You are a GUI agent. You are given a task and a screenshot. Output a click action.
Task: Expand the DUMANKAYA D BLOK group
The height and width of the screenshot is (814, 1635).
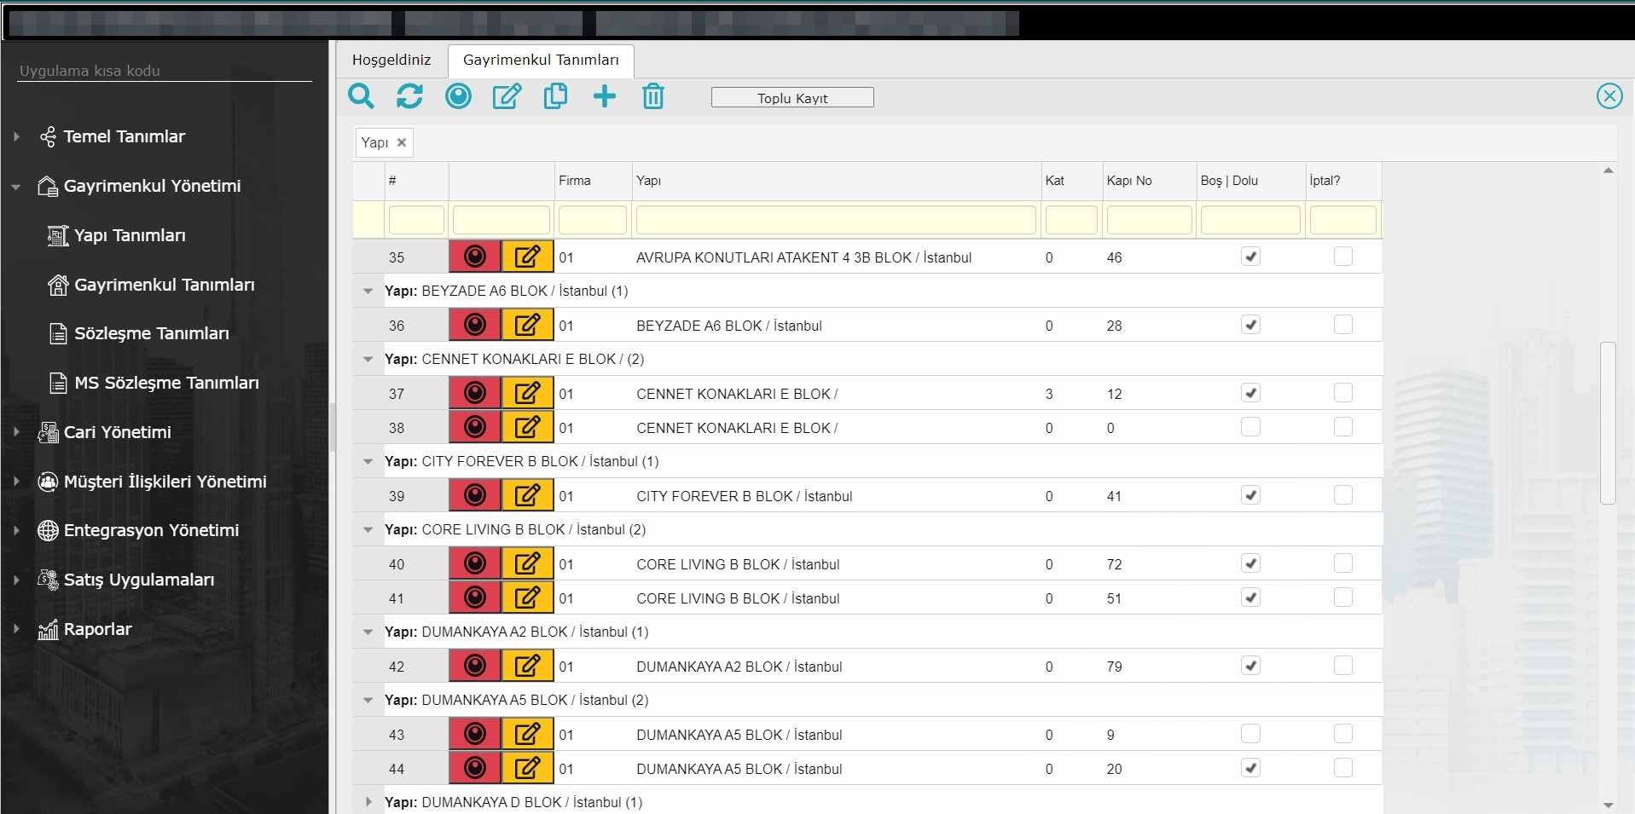coord(368,802)
